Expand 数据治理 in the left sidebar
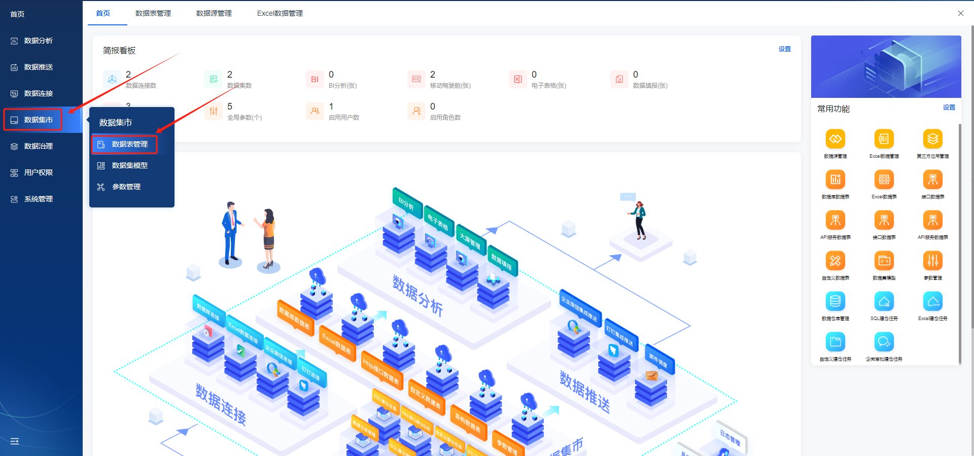 coord(41,146)
